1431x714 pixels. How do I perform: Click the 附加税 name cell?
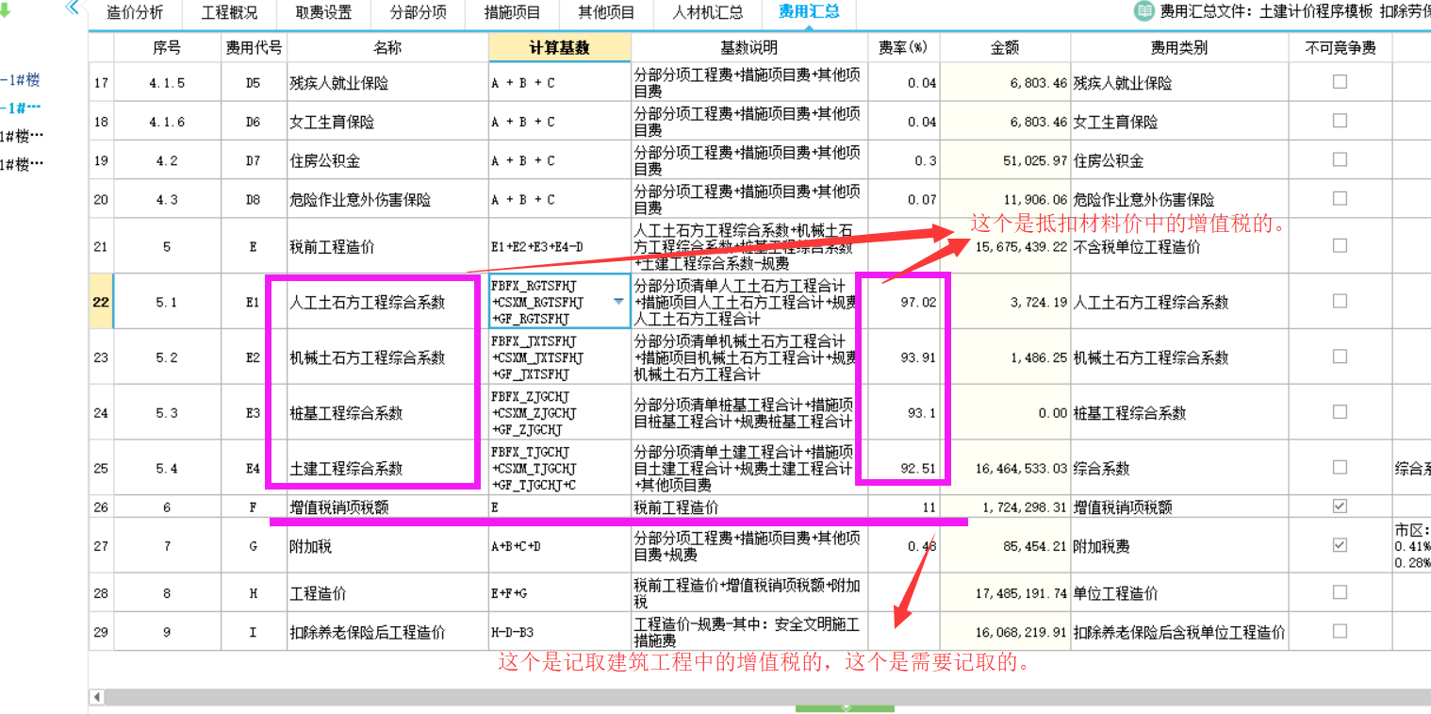(x=387, y=546)
